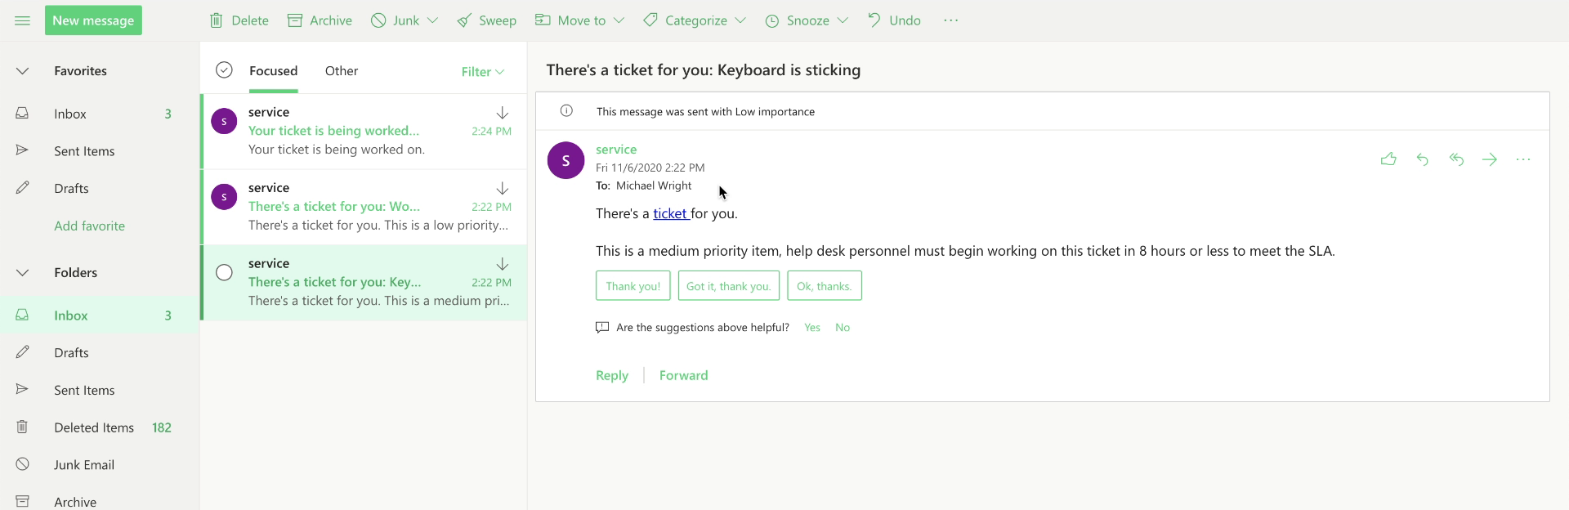Open the navigation hamburger menu
Screen dimensions: 1569x510
(x=22, y=20)
